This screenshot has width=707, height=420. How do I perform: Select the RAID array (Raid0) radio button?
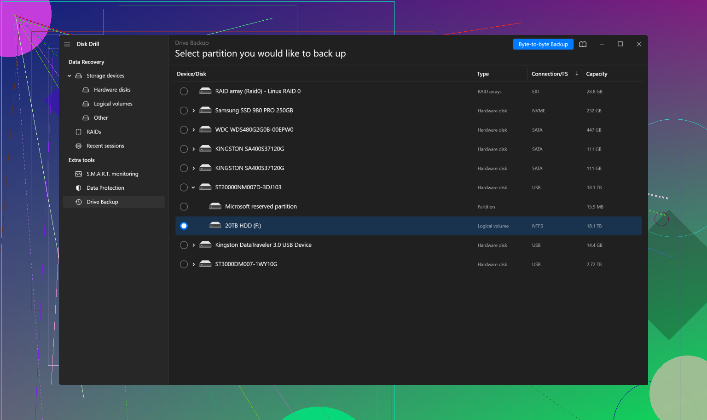click(x=184, y=91)
